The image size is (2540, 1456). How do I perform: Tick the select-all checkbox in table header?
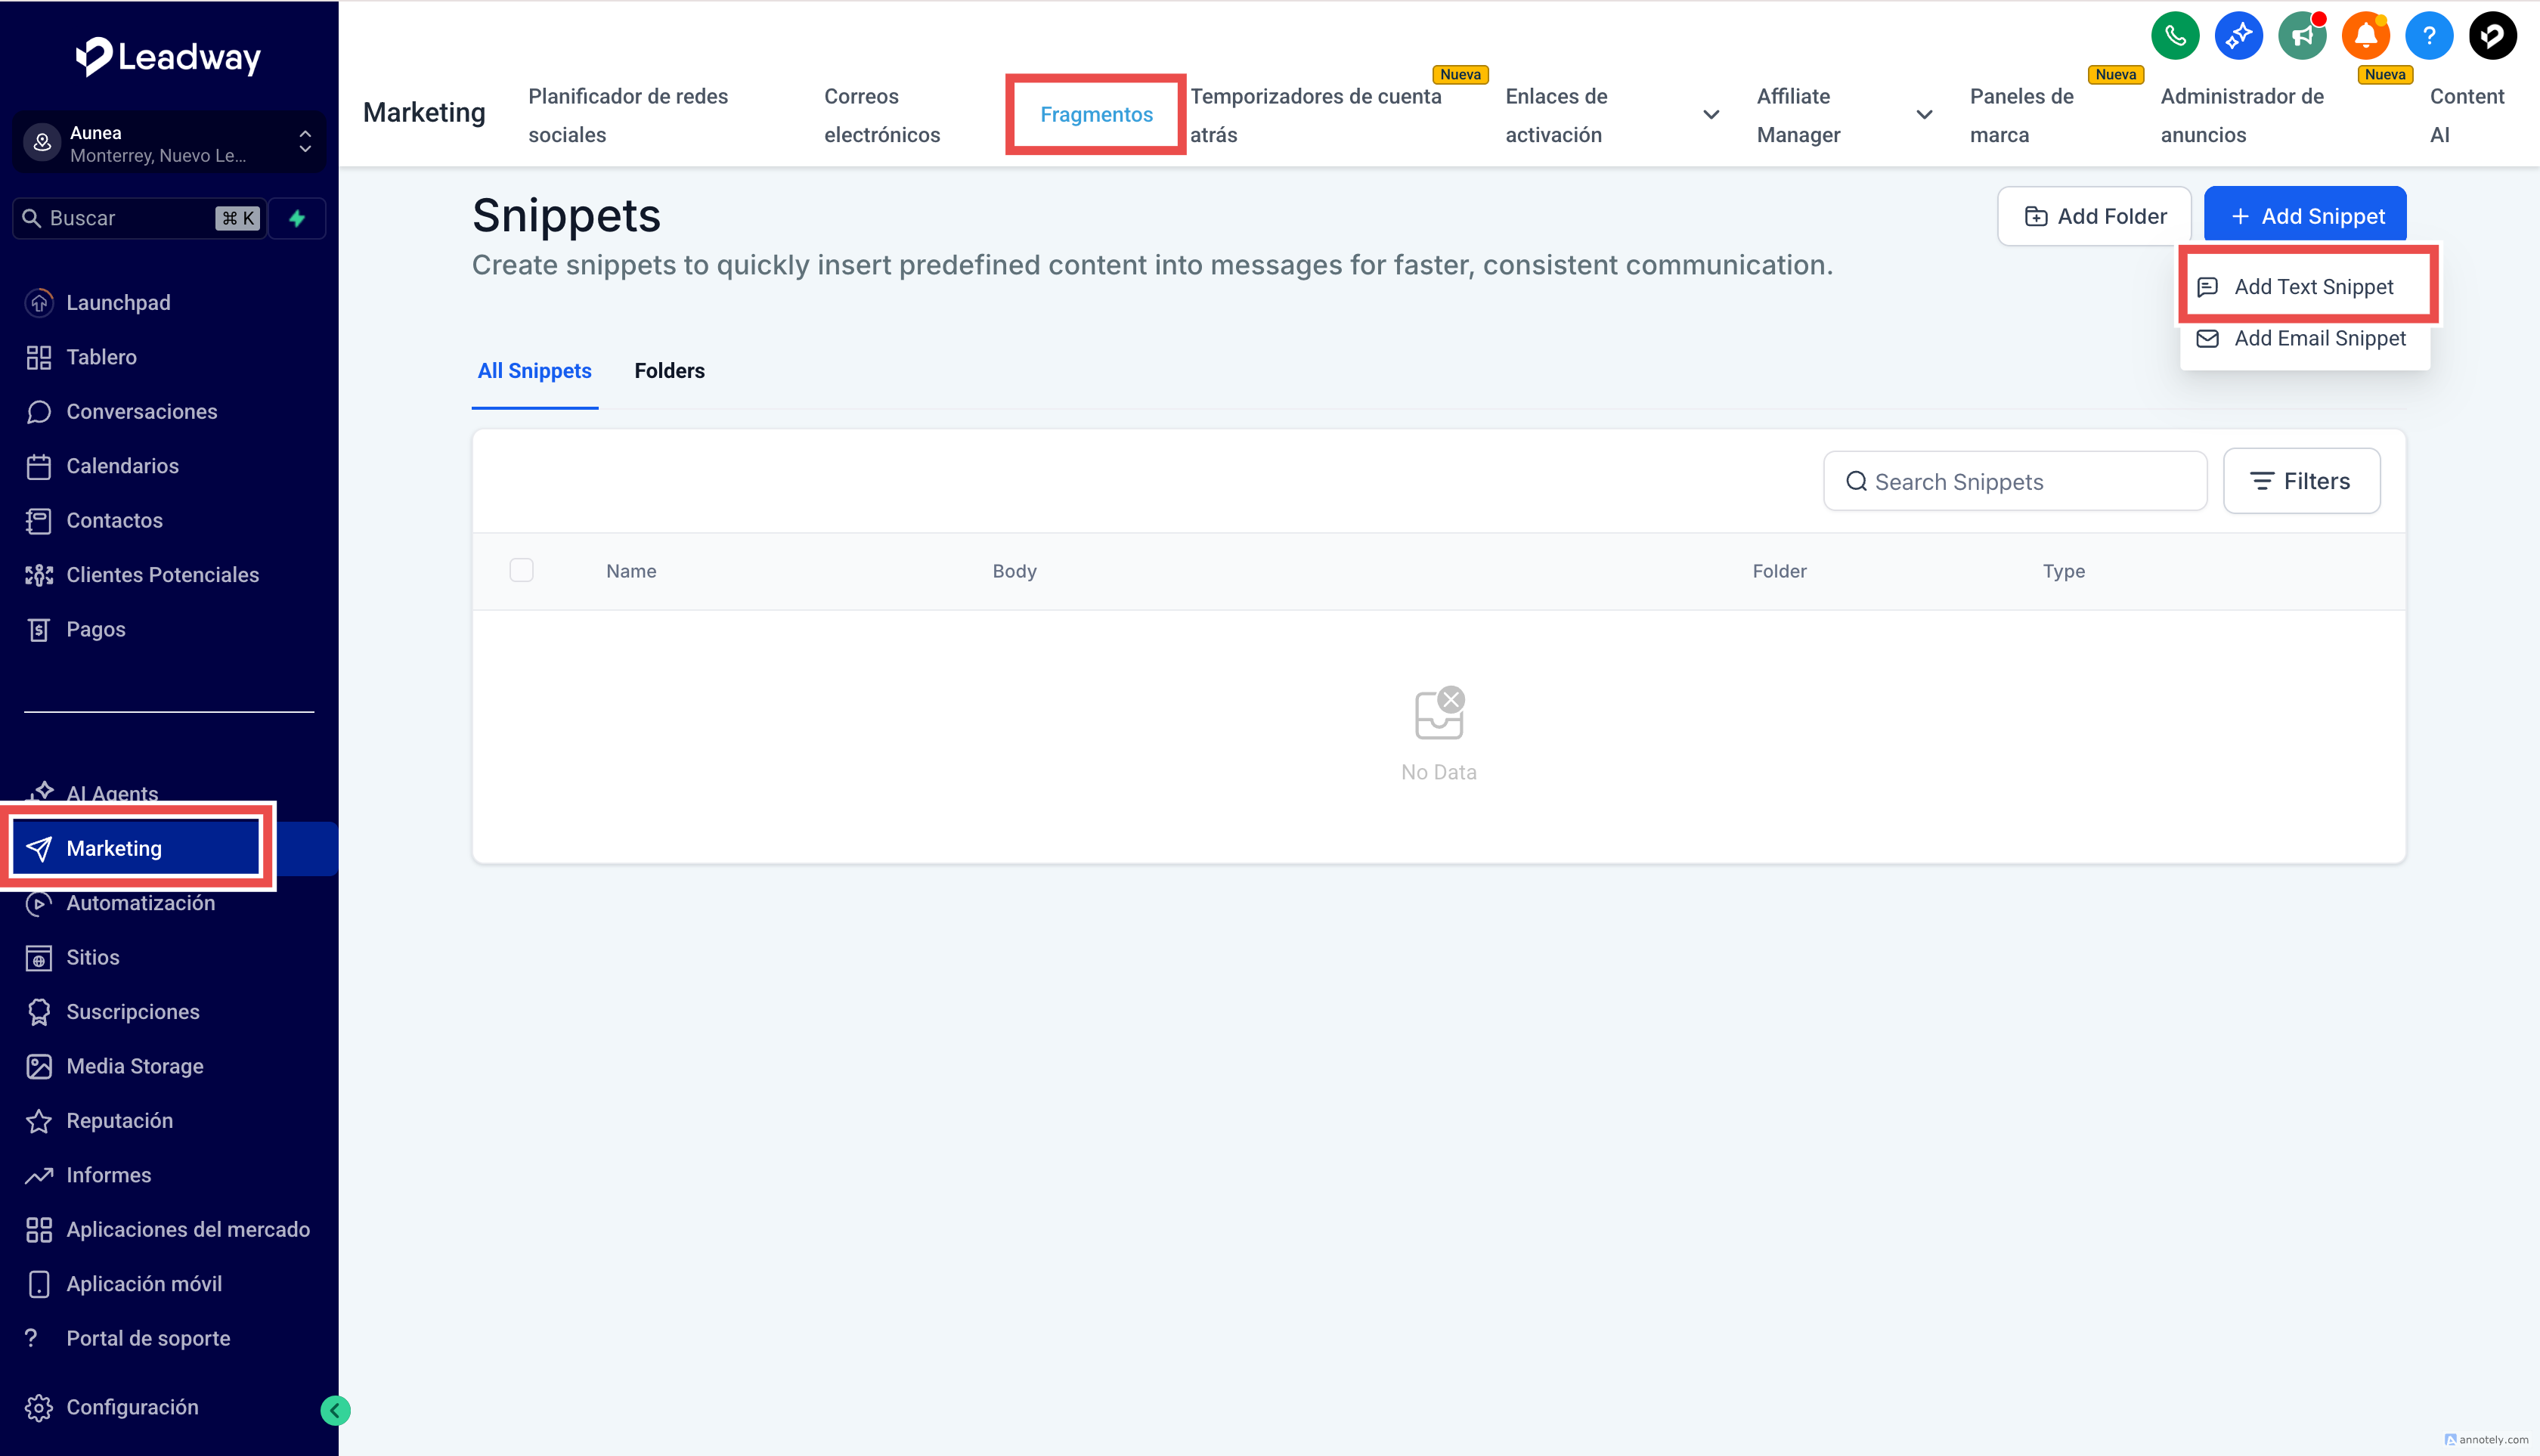tap(521, 570)
